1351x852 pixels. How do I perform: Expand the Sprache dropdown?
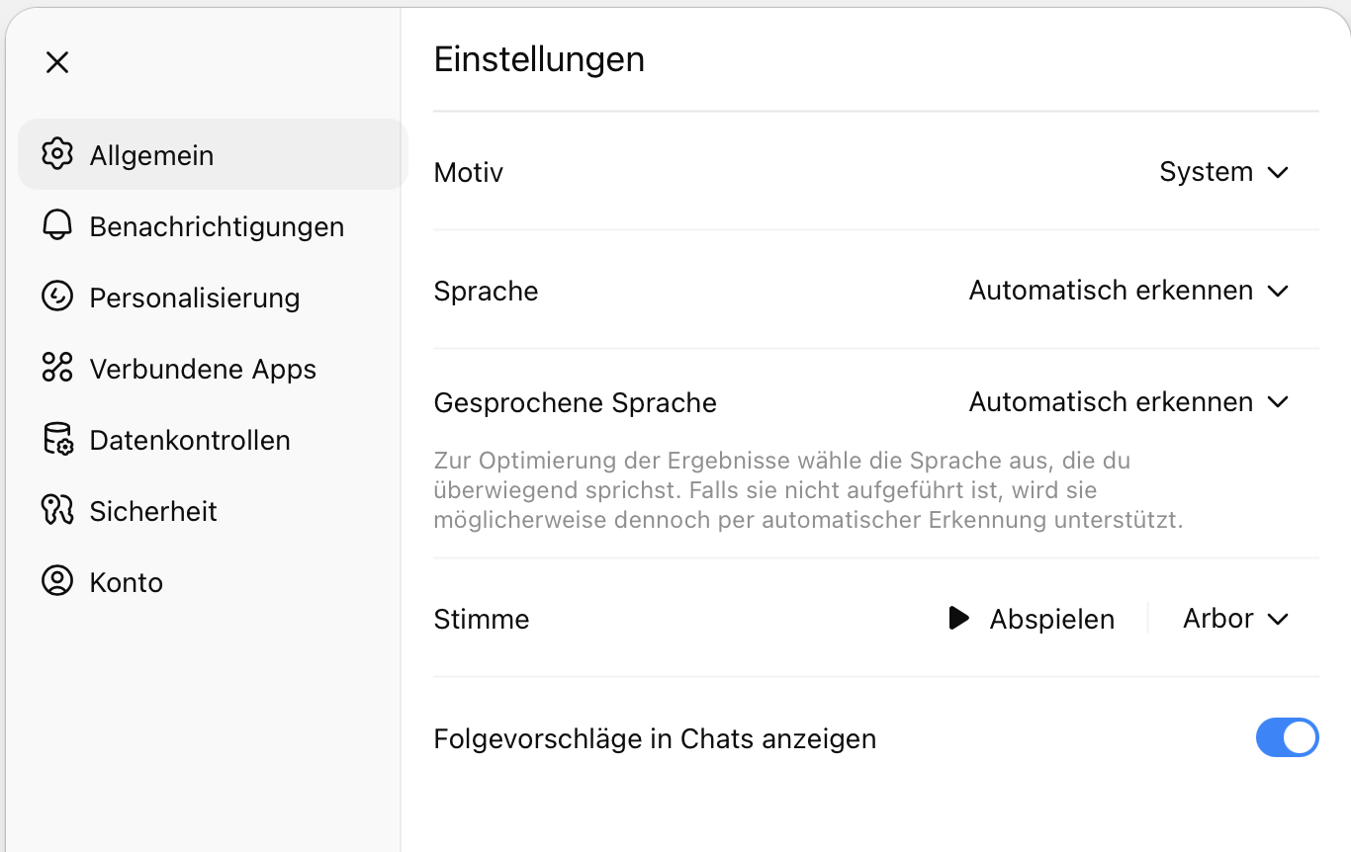(1128, 291)
